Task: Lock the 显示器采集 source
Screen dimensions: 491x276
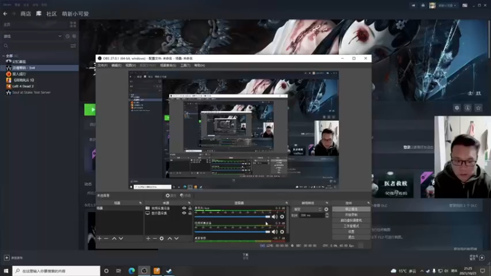Action: tap(190, 213)
